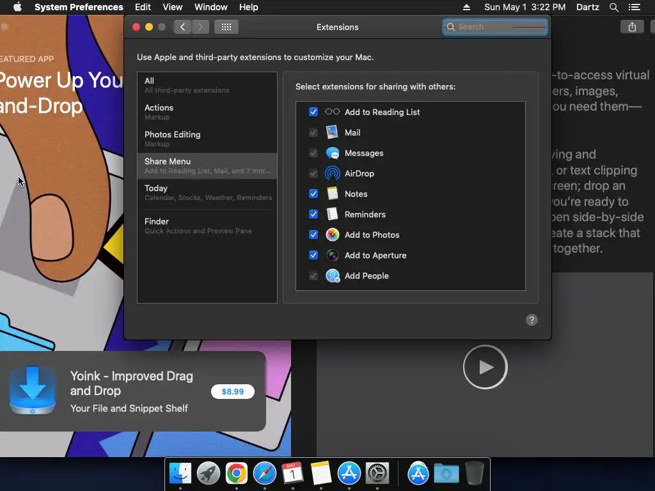Open System Preferences gear in the Dock
655x491 pixels.
click(x=377, y=474)
